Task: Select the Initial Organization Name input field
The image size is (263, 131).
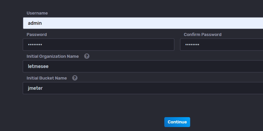Action: (143, 66)
